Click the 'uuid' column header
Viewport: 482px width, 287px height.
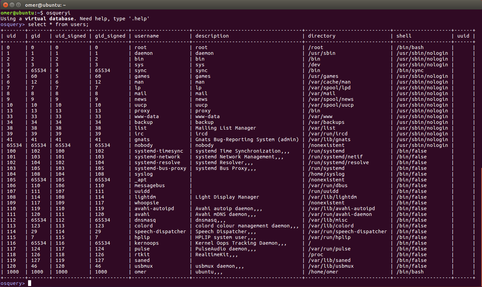(x=463, y=36)
